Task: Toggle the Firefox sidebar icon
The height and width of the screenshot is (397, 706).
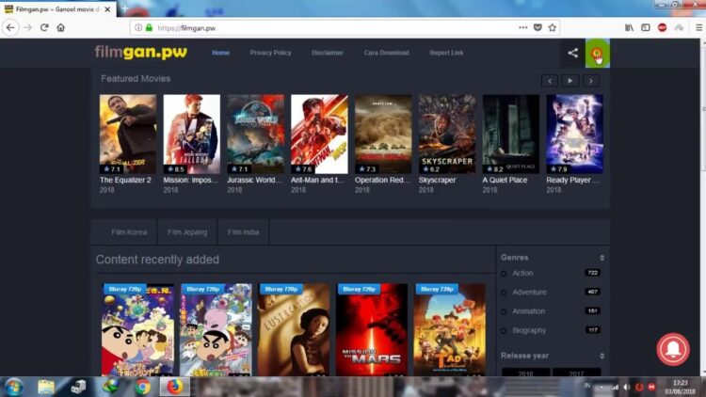Action: (646, 28)
